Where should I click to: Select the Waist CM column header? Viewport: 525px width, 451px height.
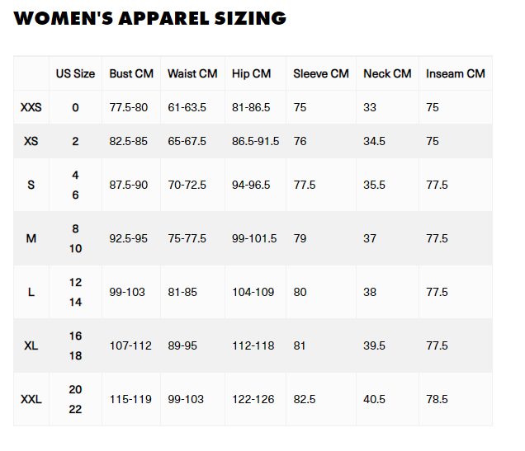click(192, 73)
